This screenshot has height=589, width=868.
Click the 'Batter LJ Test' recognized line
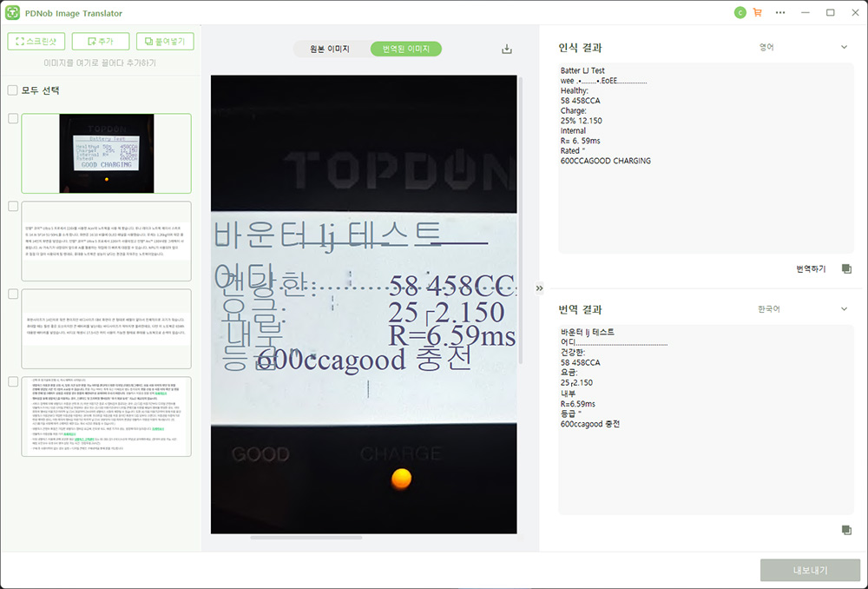click(x=582, y=70)
